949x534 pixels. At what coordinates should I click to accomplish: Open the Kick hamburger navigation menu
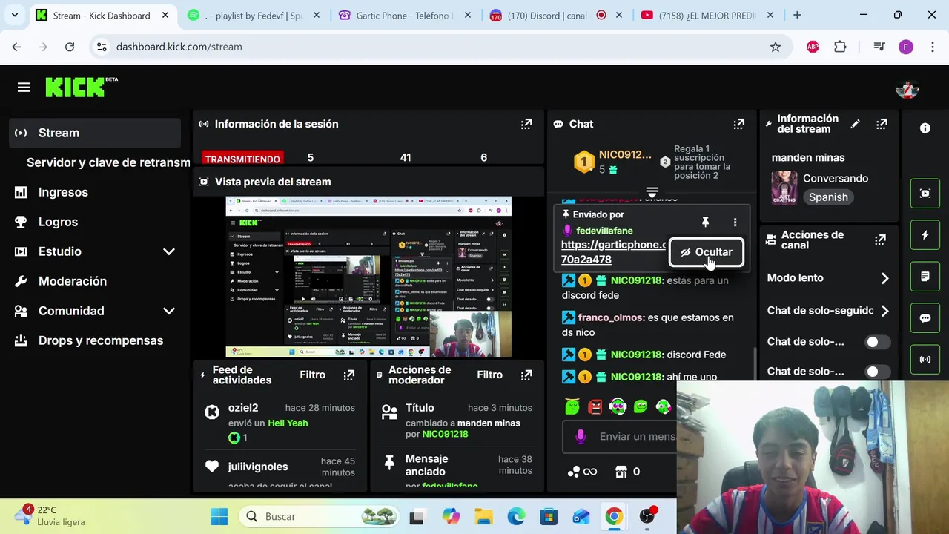click(x=24, y=88)
